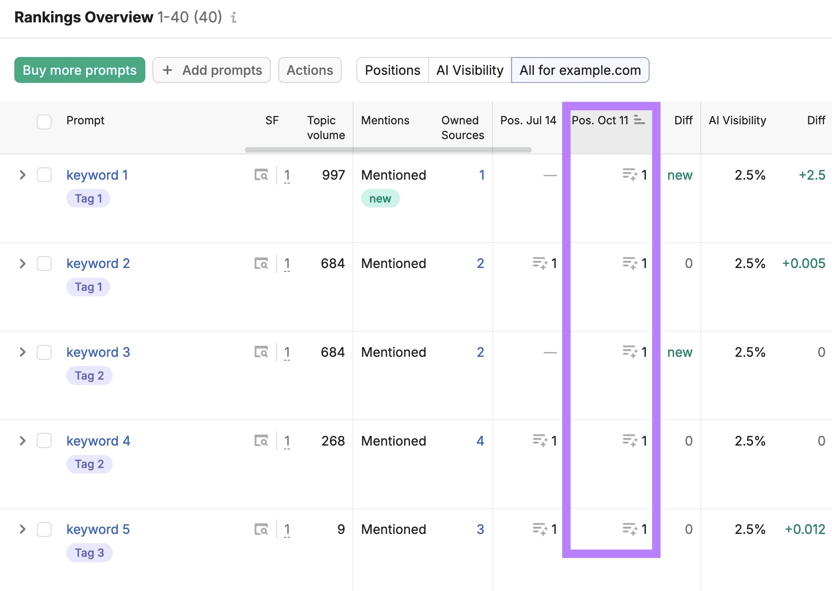Click AI position icon in keyword 4 Jul 14 cell
This screenshot has width=832, height=591.
click(540, 441)
